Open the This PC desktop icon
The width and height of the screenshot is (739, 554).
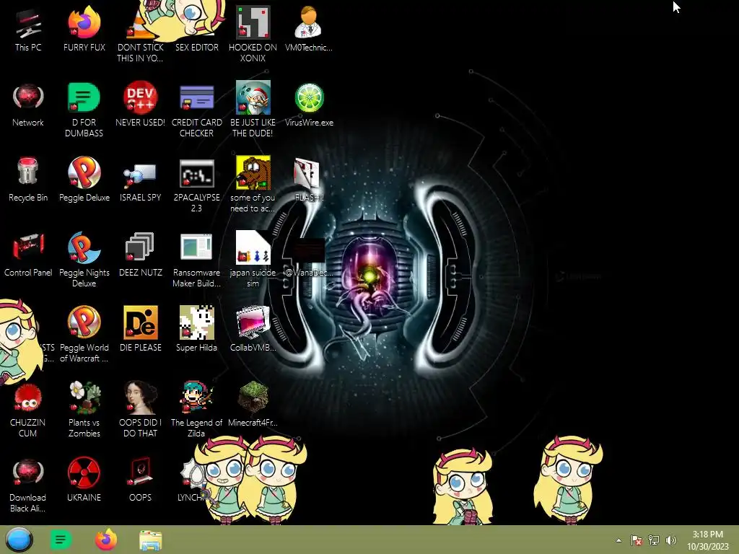[28, 30]
